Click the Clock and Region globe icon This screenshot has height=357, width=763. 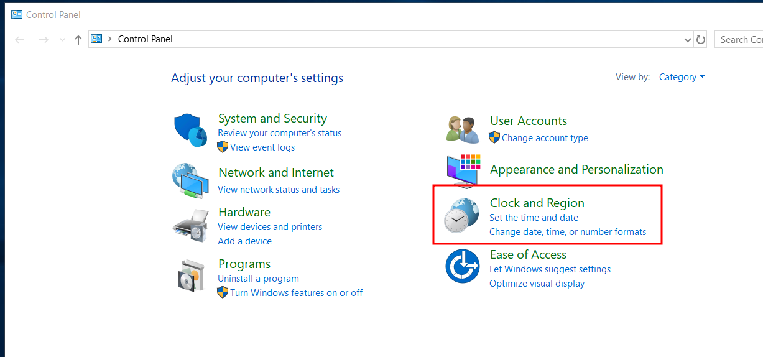(x=461, y=216)
